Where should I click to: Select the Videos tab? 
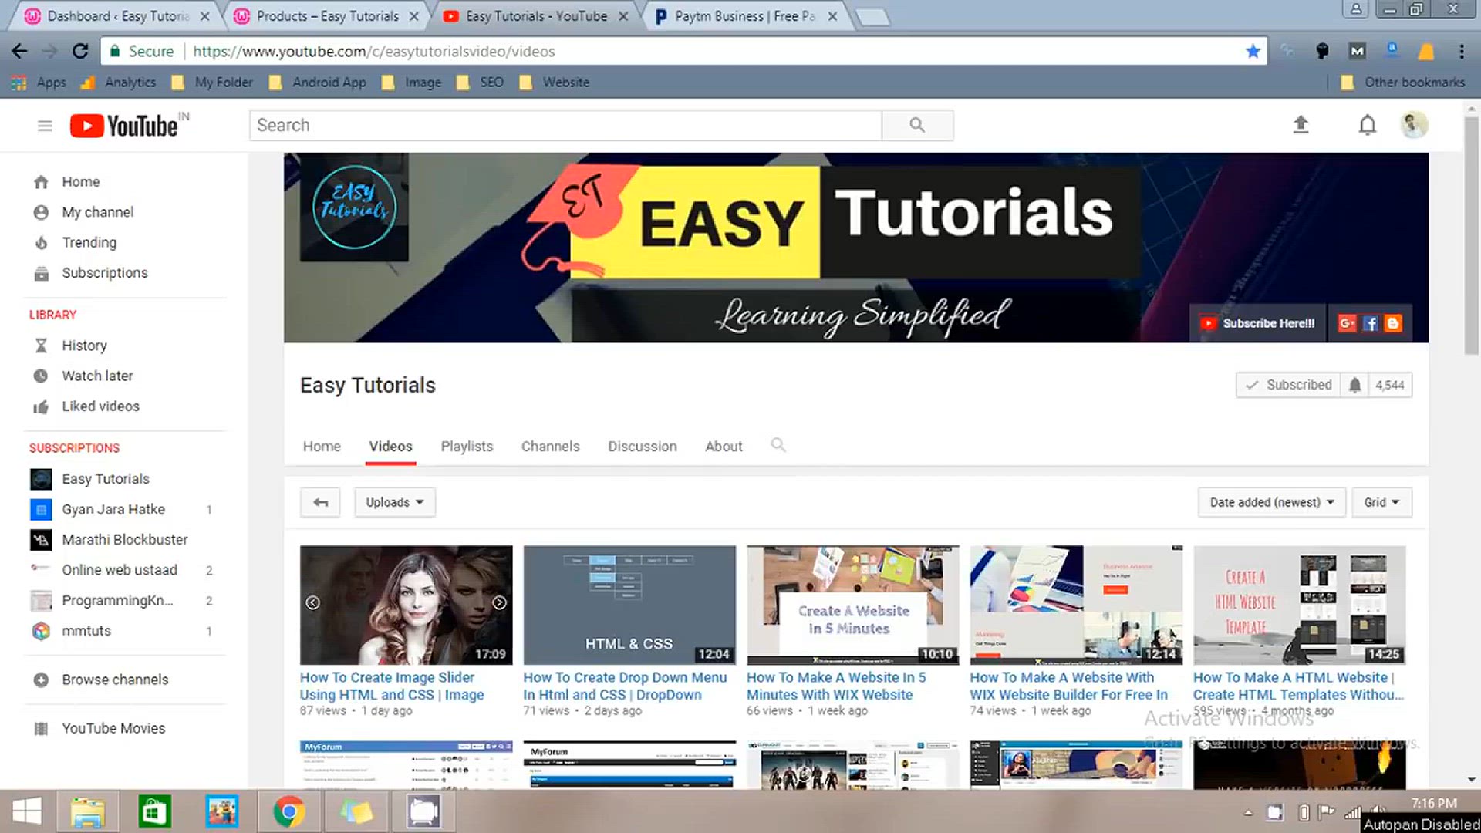coord(390,446)
